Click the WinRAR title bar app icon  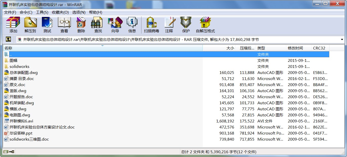pyautogui.click(x=5, y=4)
